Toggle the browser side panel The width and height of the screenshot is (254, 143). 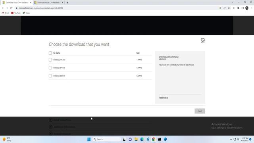[242, 8]
